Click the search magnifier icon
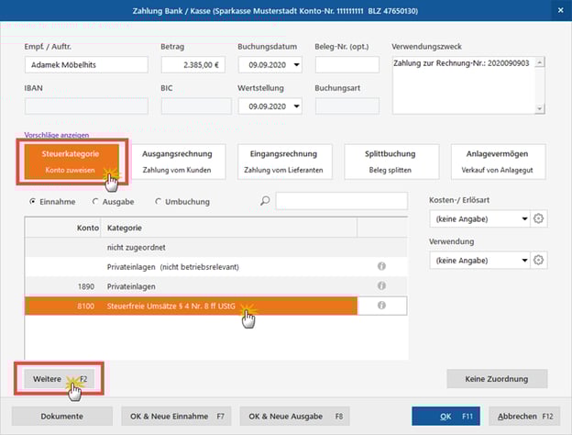 pos(265,202)
